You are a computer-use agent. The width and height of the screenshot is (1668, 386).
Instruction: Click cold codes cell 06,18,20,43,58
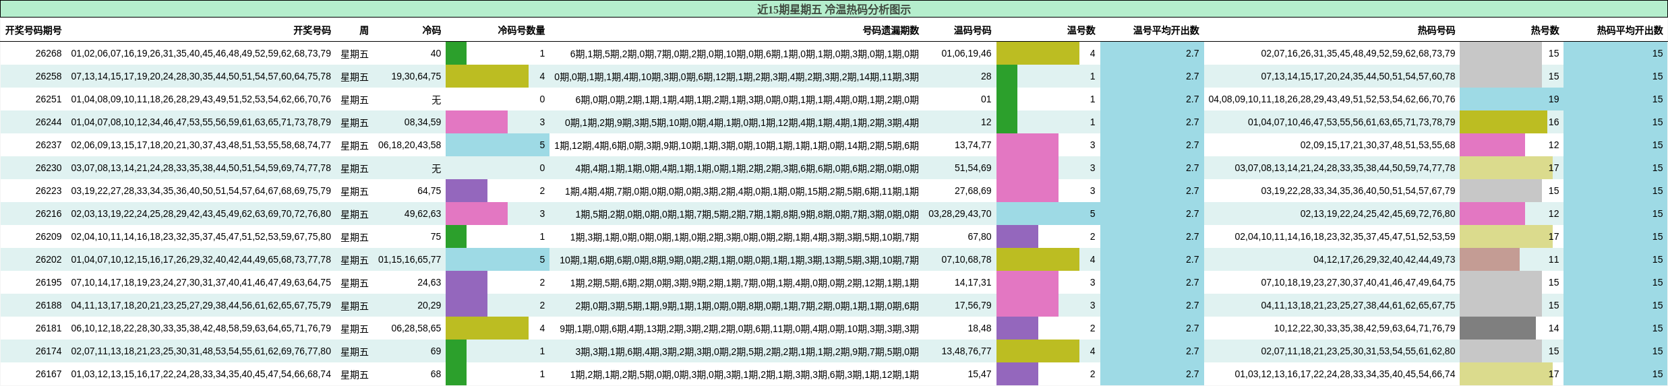coord(409,145)
